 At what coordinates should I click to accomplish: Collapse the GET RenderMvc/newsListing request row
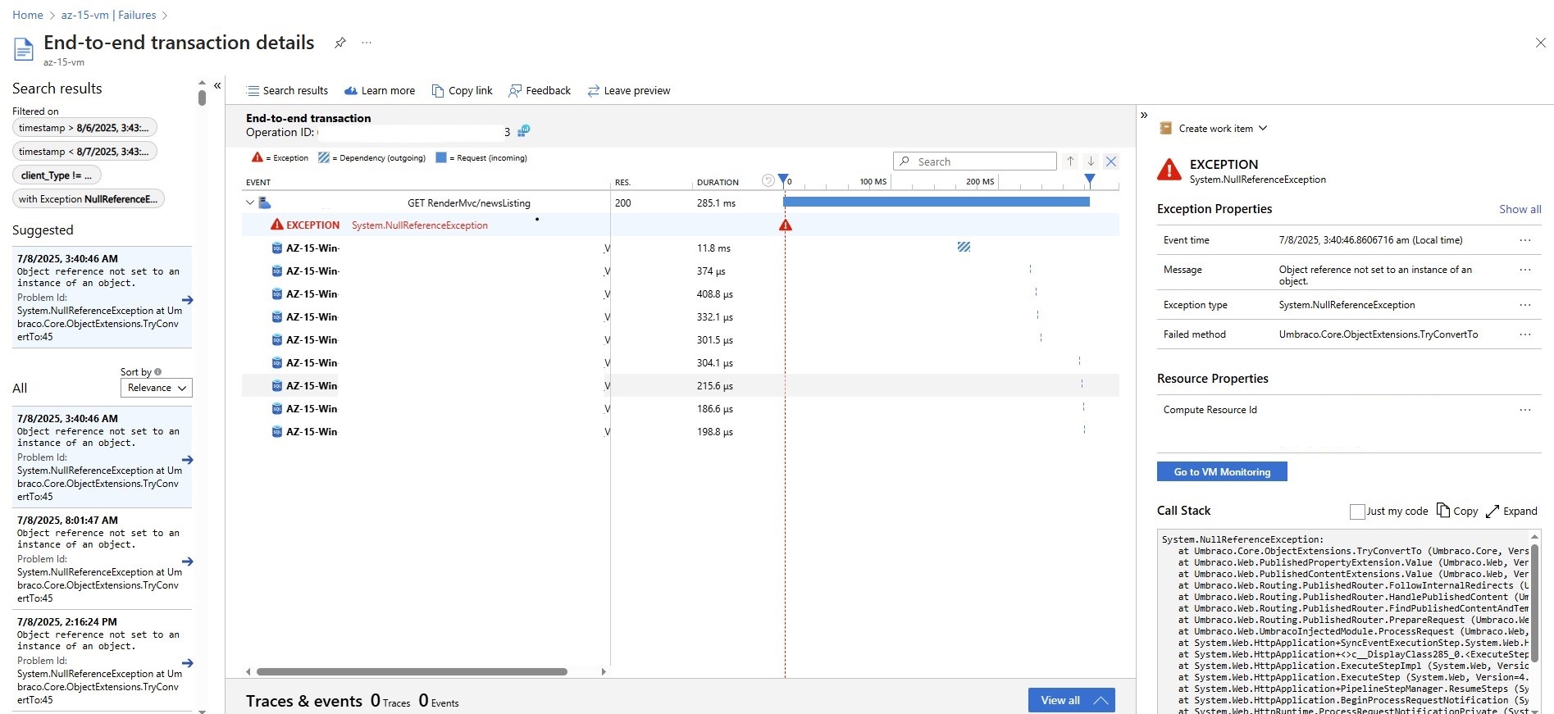250,202
